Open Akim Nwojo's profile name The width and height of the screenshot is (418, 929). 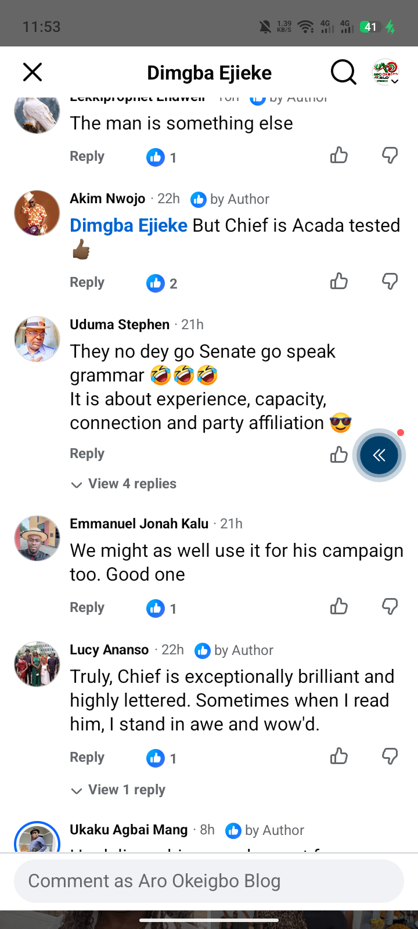tap(107, 199)
